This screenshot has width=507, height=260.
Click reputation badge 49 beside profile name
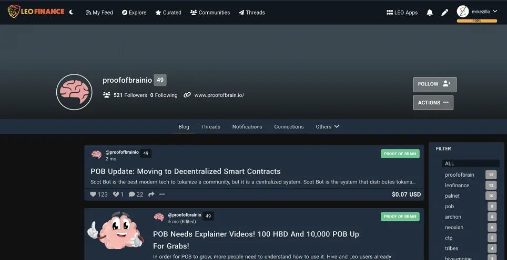tap(160, 80)
